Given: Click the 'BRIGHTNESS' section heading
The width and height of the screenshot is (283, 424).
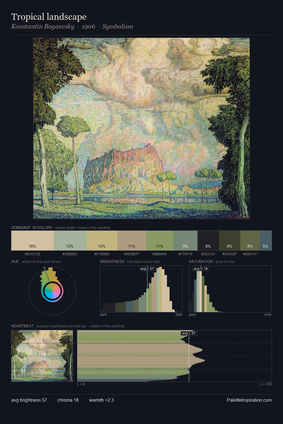Looking at the screenshot, I should 112,261.
